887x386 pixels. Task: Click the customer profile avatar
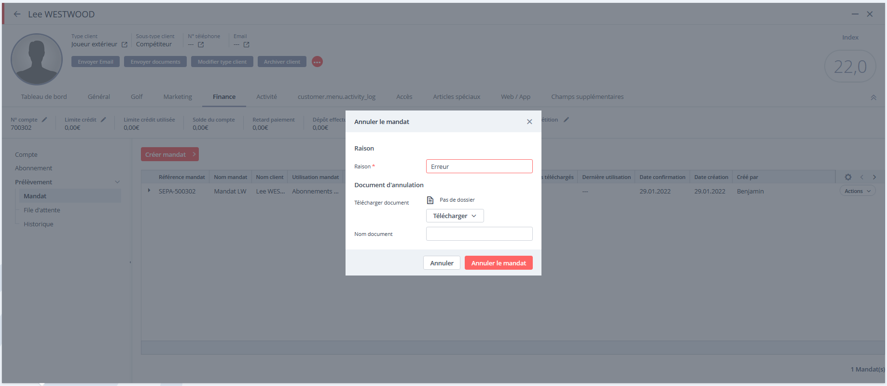coord(37,59)
